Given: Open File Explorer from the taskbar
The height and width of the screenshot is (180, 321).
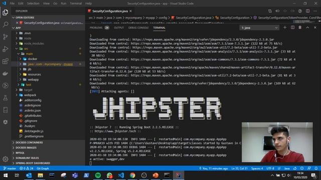Looking at the screenshot, I should click(40, 175).
